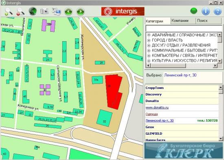Click the purple cross-shaped building 2
This screenshot has height=160, width=224.
[x=45, y=90]
